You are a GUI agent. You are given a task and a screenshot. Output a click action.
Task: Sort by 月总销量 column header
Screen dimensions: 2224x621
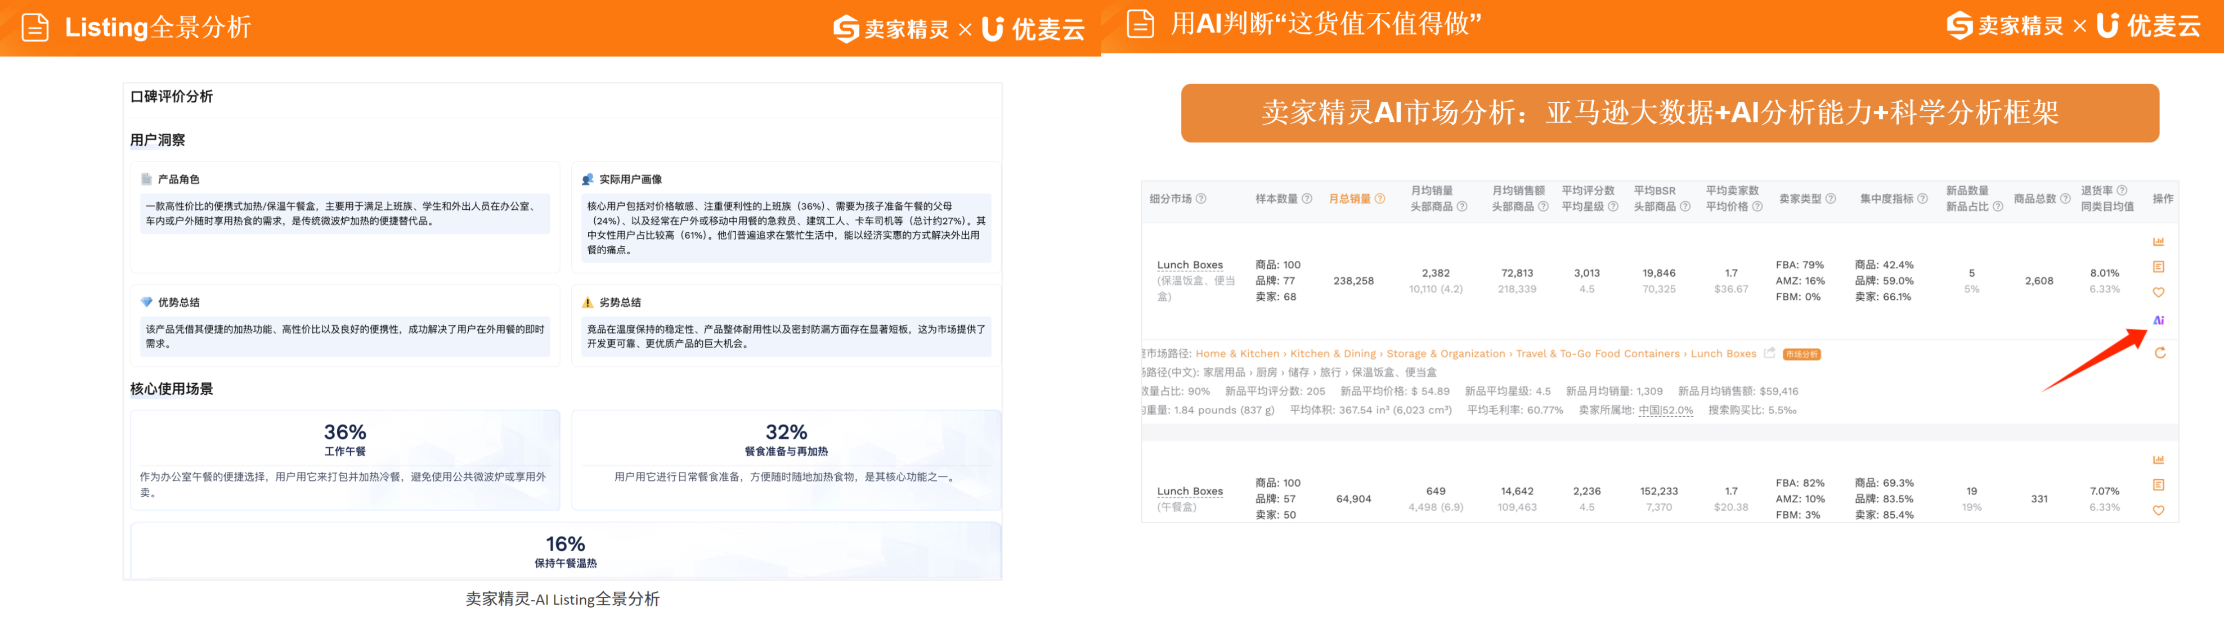click(x=1348, y=199)
